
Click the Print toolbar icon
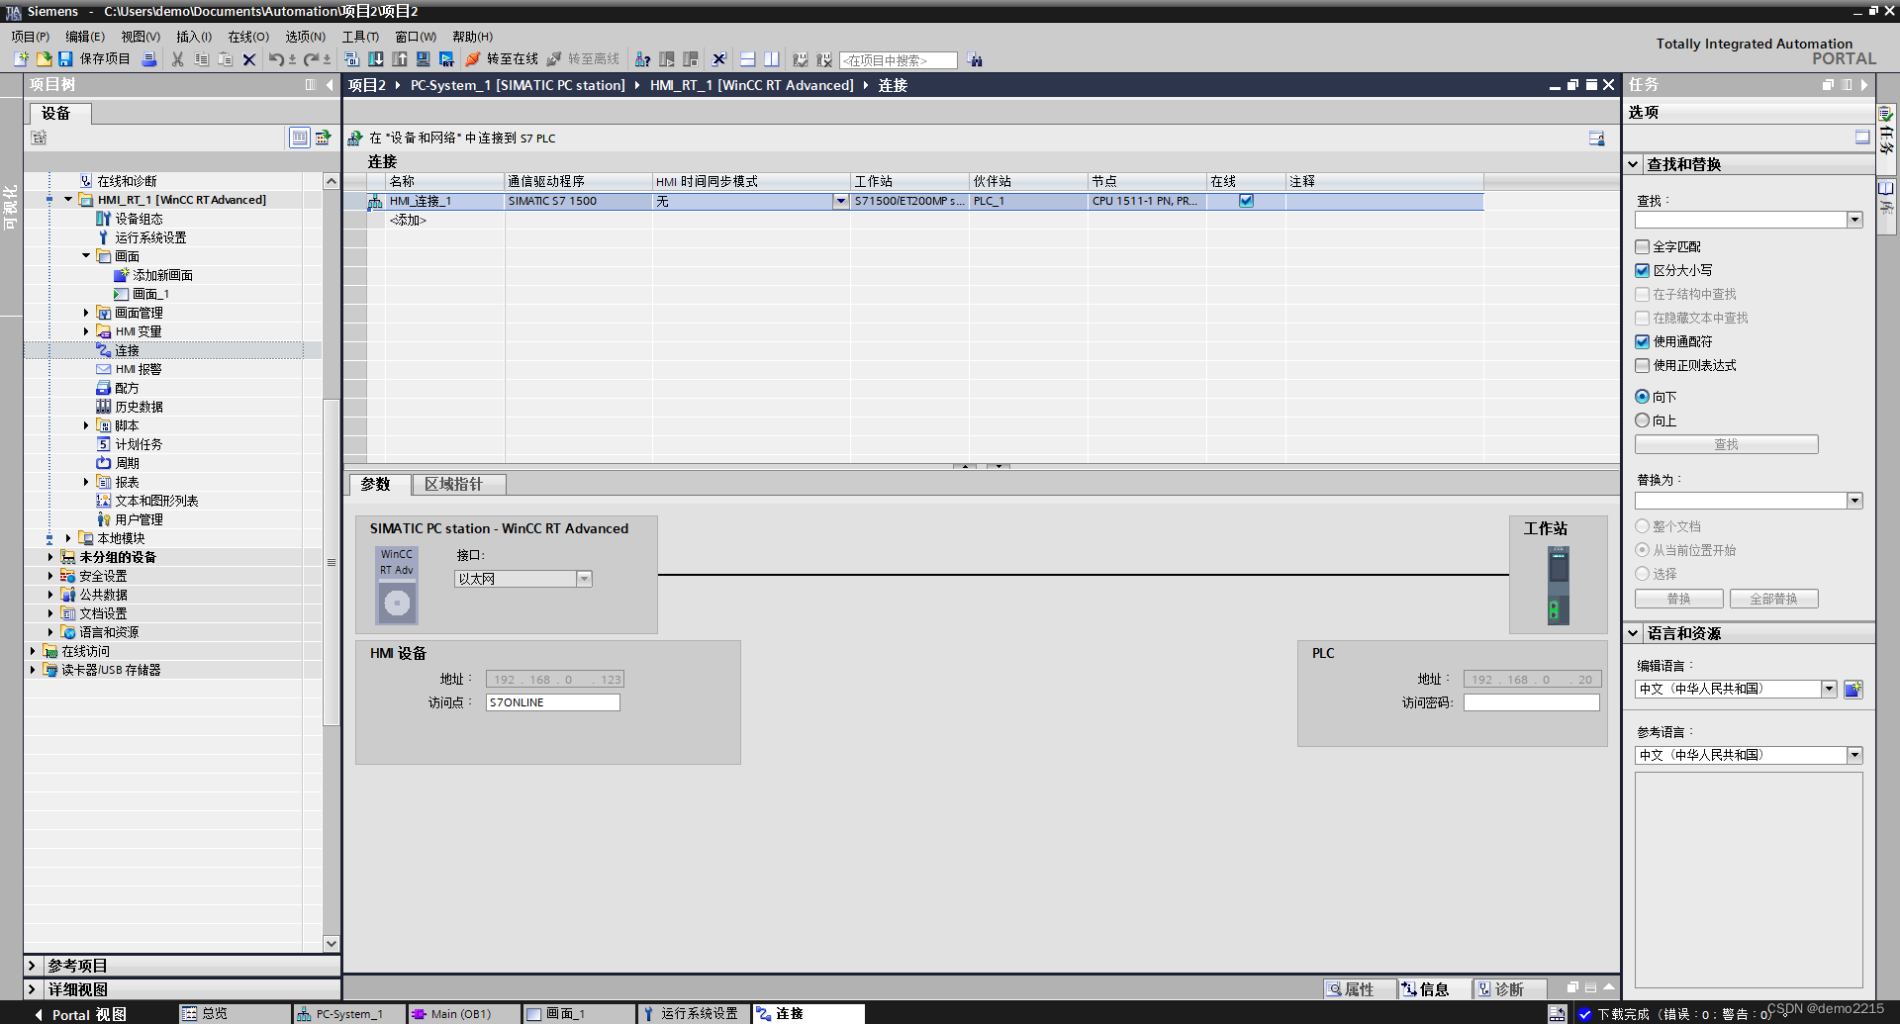pyautogui.click(x=149, y=59)
